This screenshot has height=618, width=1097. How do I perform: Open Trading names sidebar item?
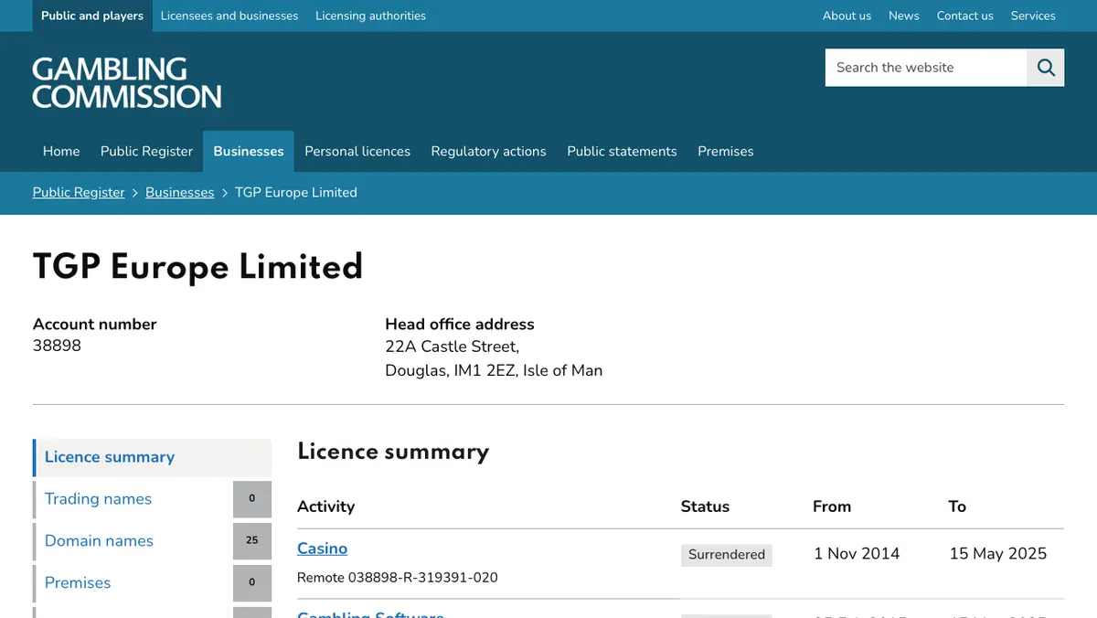click(x=98, y=499)
